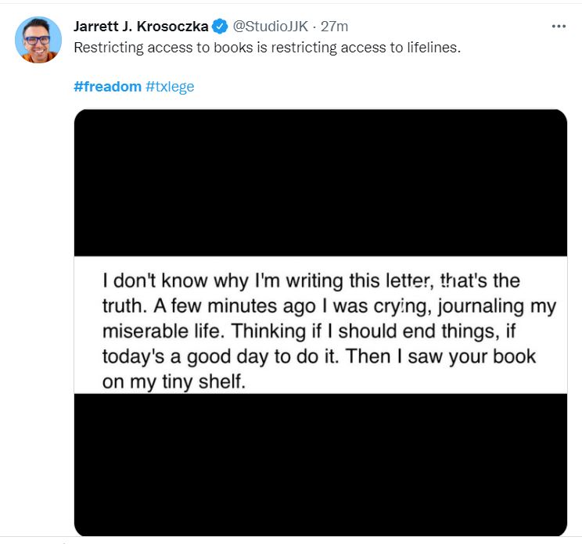Screen dimensions: 582x544
Task: Click the letter's first line about writing
Action: [311, 280]
